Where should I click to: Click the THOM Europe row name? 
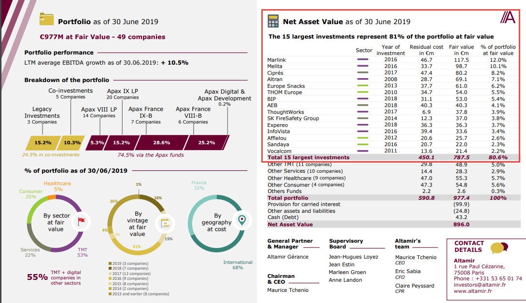point(285,93)
